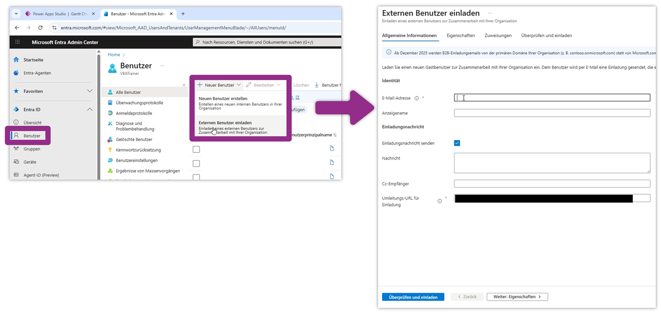This screenshot has width=661, height=312.
Task: Click the Nach Ressourcen search box
Action: [266, 42]
